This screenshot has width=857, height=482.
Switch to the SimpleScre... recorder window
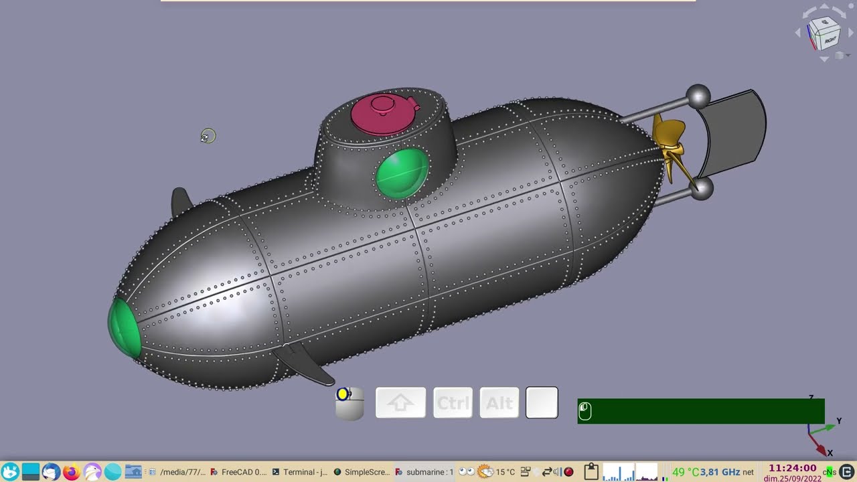362,472
